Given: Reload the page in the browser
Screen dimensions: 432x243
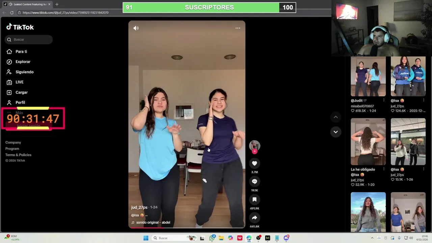Looking at the screenshot, I should (x=12, y=12).
